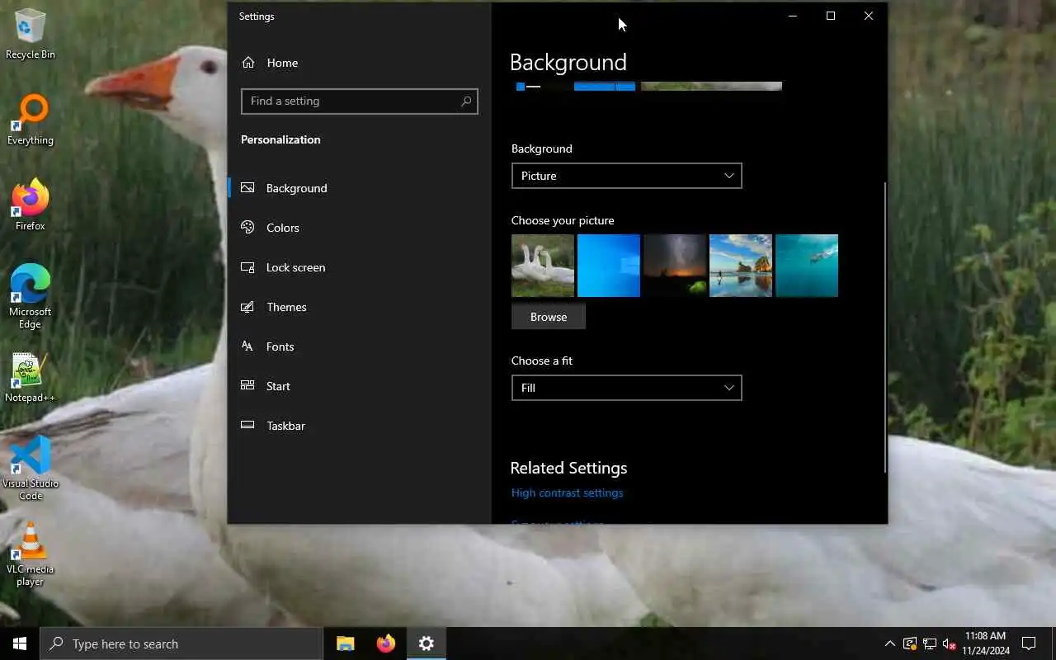
Task: Open the Lock screen settings page
Action: click(x=360, y=267)
